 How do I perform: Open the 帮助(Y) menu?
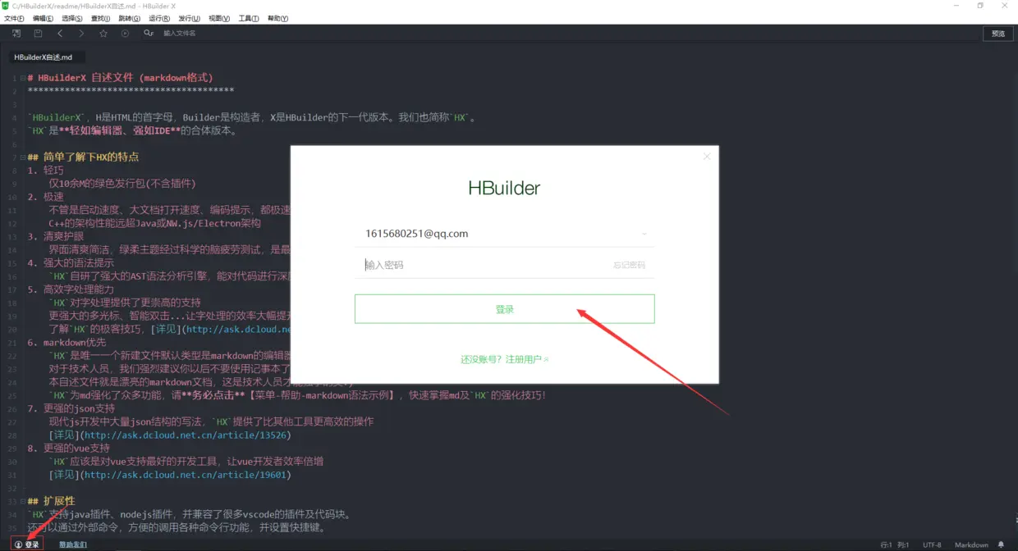[277, 18]
